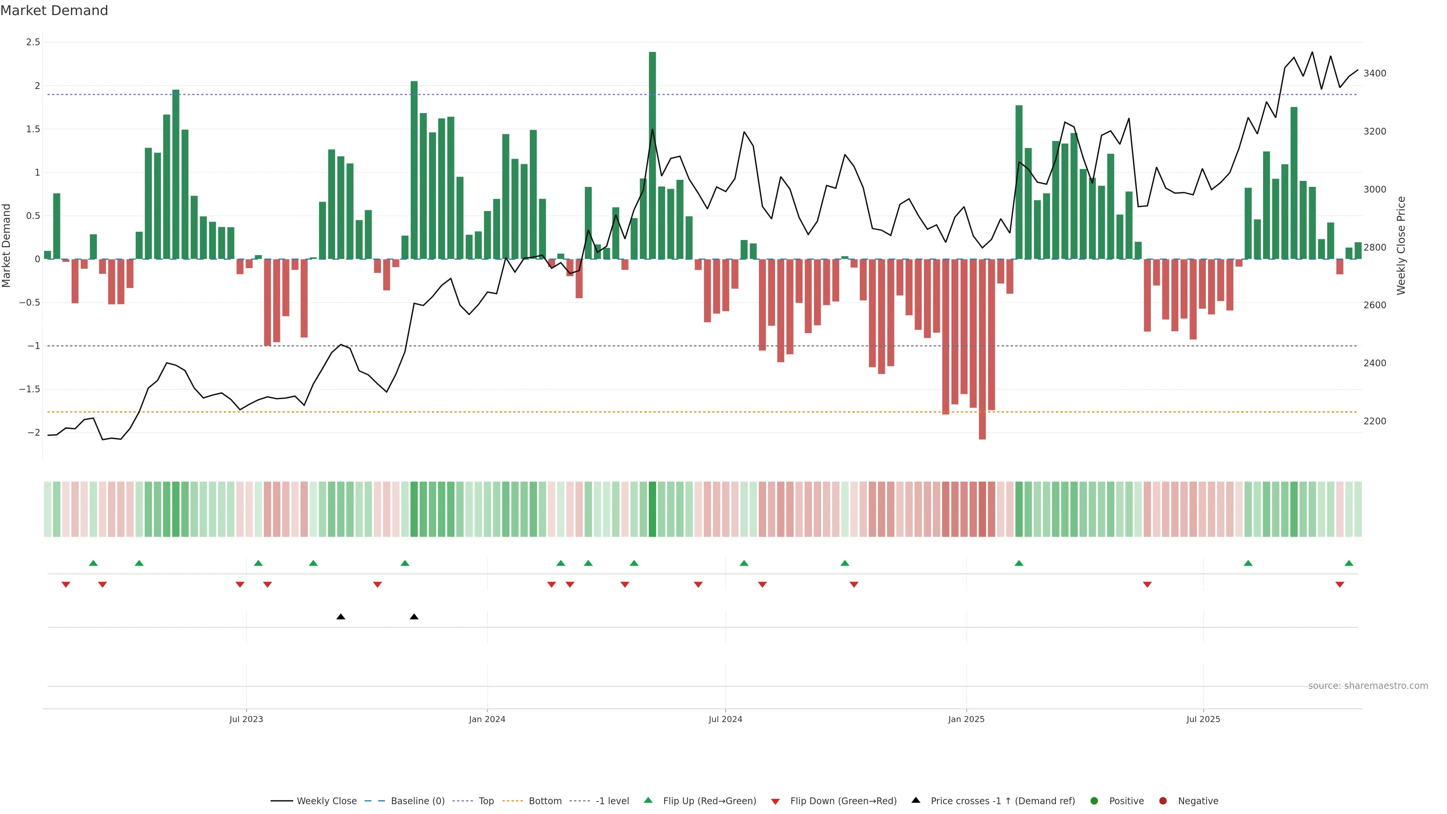The height and width of the screenshot is (814, 1447).
Task: Click the green Flip Up triangle legend icon
Action: click(648, 800)
